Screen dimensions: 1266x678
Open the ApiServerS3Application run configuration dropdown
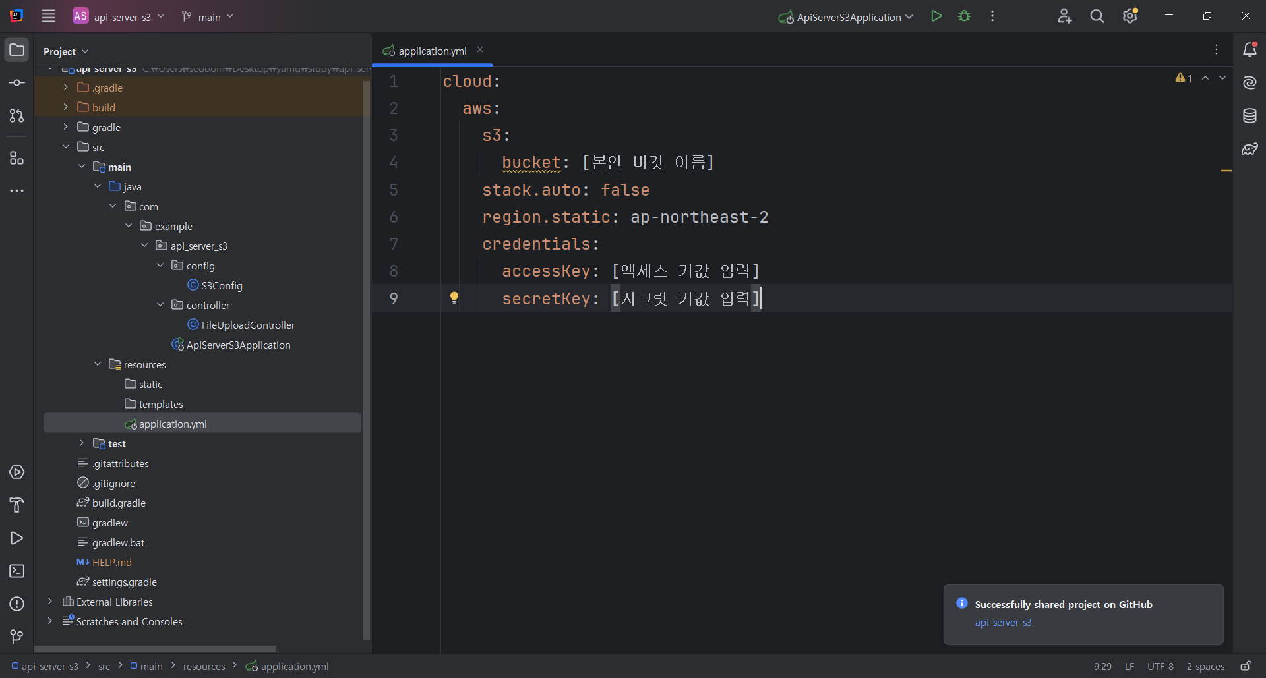tap(846, 17)
